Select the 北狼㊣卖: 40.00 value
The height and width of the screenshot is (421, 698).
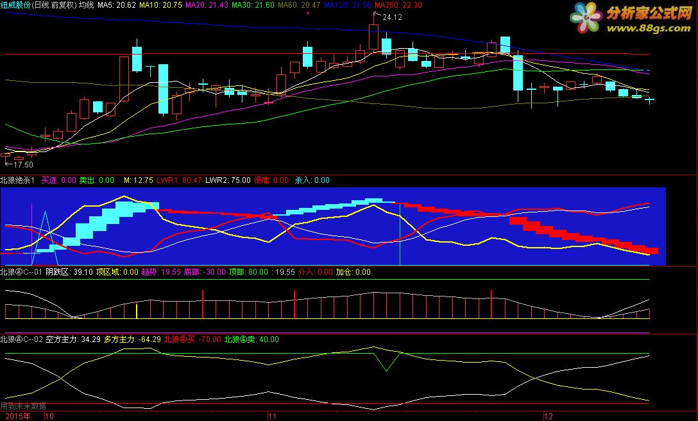point(251,339)
